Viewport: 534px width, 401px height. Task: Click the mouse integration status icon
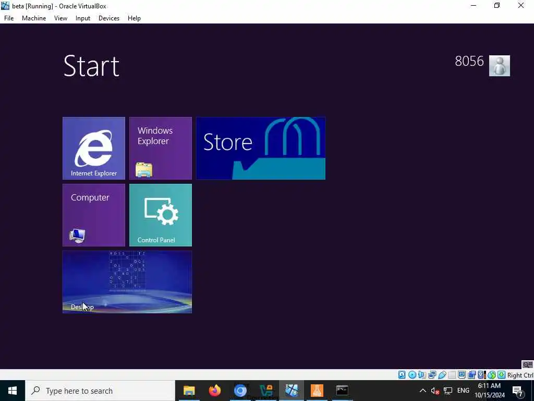pyautogui.click(x=491, y=375)
